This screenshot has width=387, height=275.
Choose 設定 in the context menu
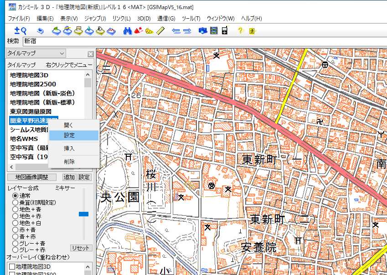tap(74, 135)
